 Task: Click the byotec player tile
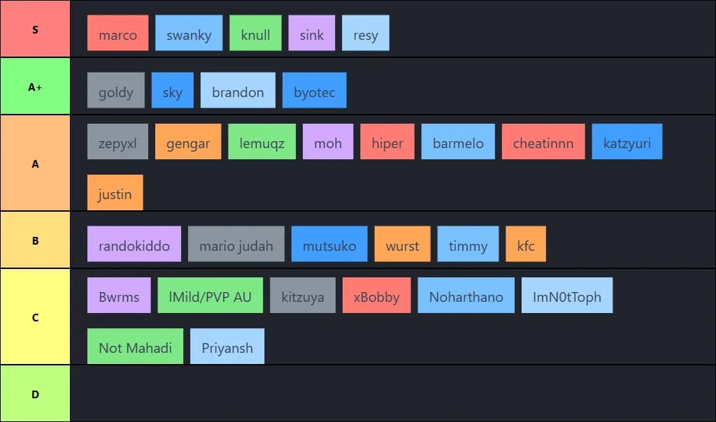(x=314, y=91)
